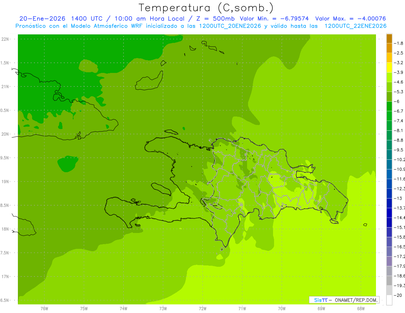
Task: Click the purple swatch between -17.2 and -17.9
Action: (389, 261)
